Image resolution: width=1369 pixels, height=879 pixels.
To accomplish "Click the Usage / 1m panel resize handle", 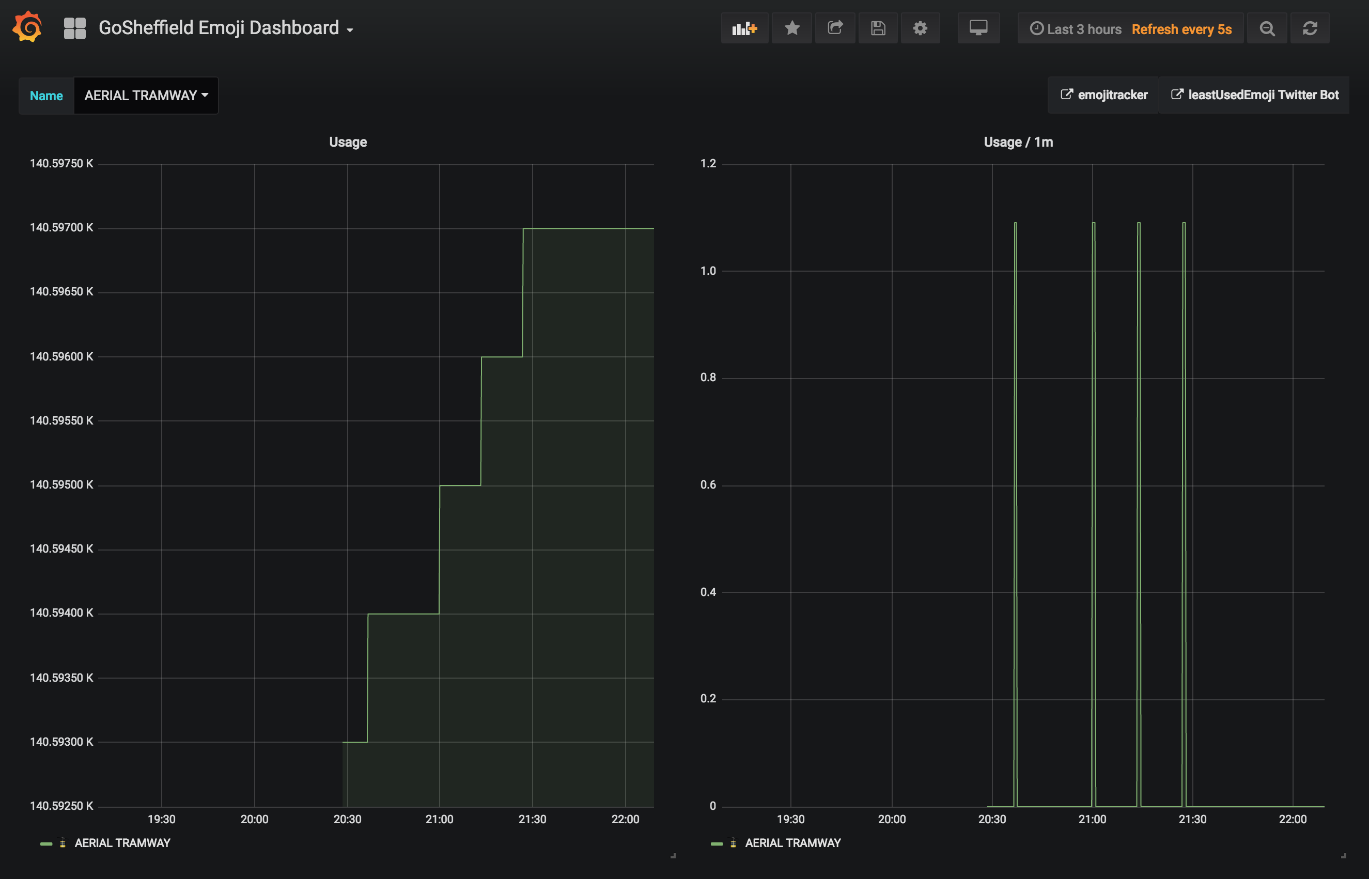I will point(1343,856).
